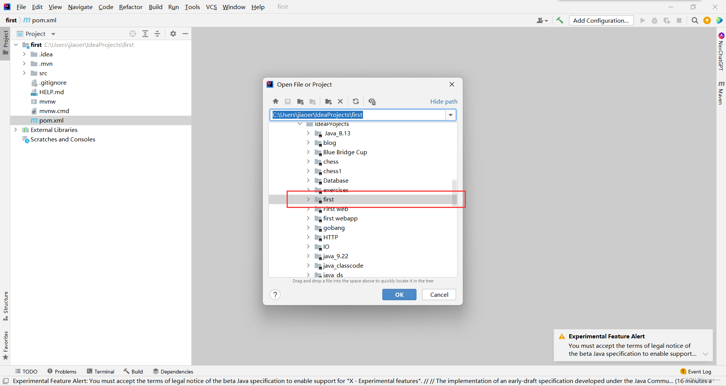Click the colorful JetBrains Toolbox icon
The width and height of the screenshot is (726, 386).
point(719,20)
